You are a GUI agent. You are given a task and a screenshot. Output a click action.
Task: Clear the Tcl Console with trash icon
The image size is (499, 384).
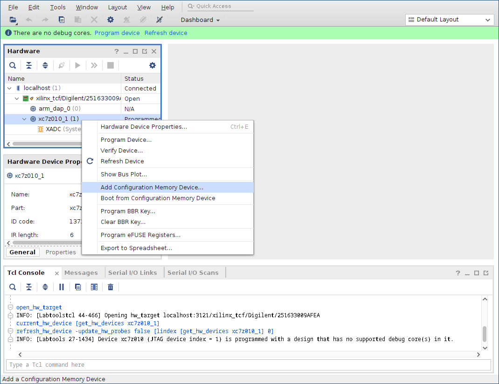(x=111, y=287)
